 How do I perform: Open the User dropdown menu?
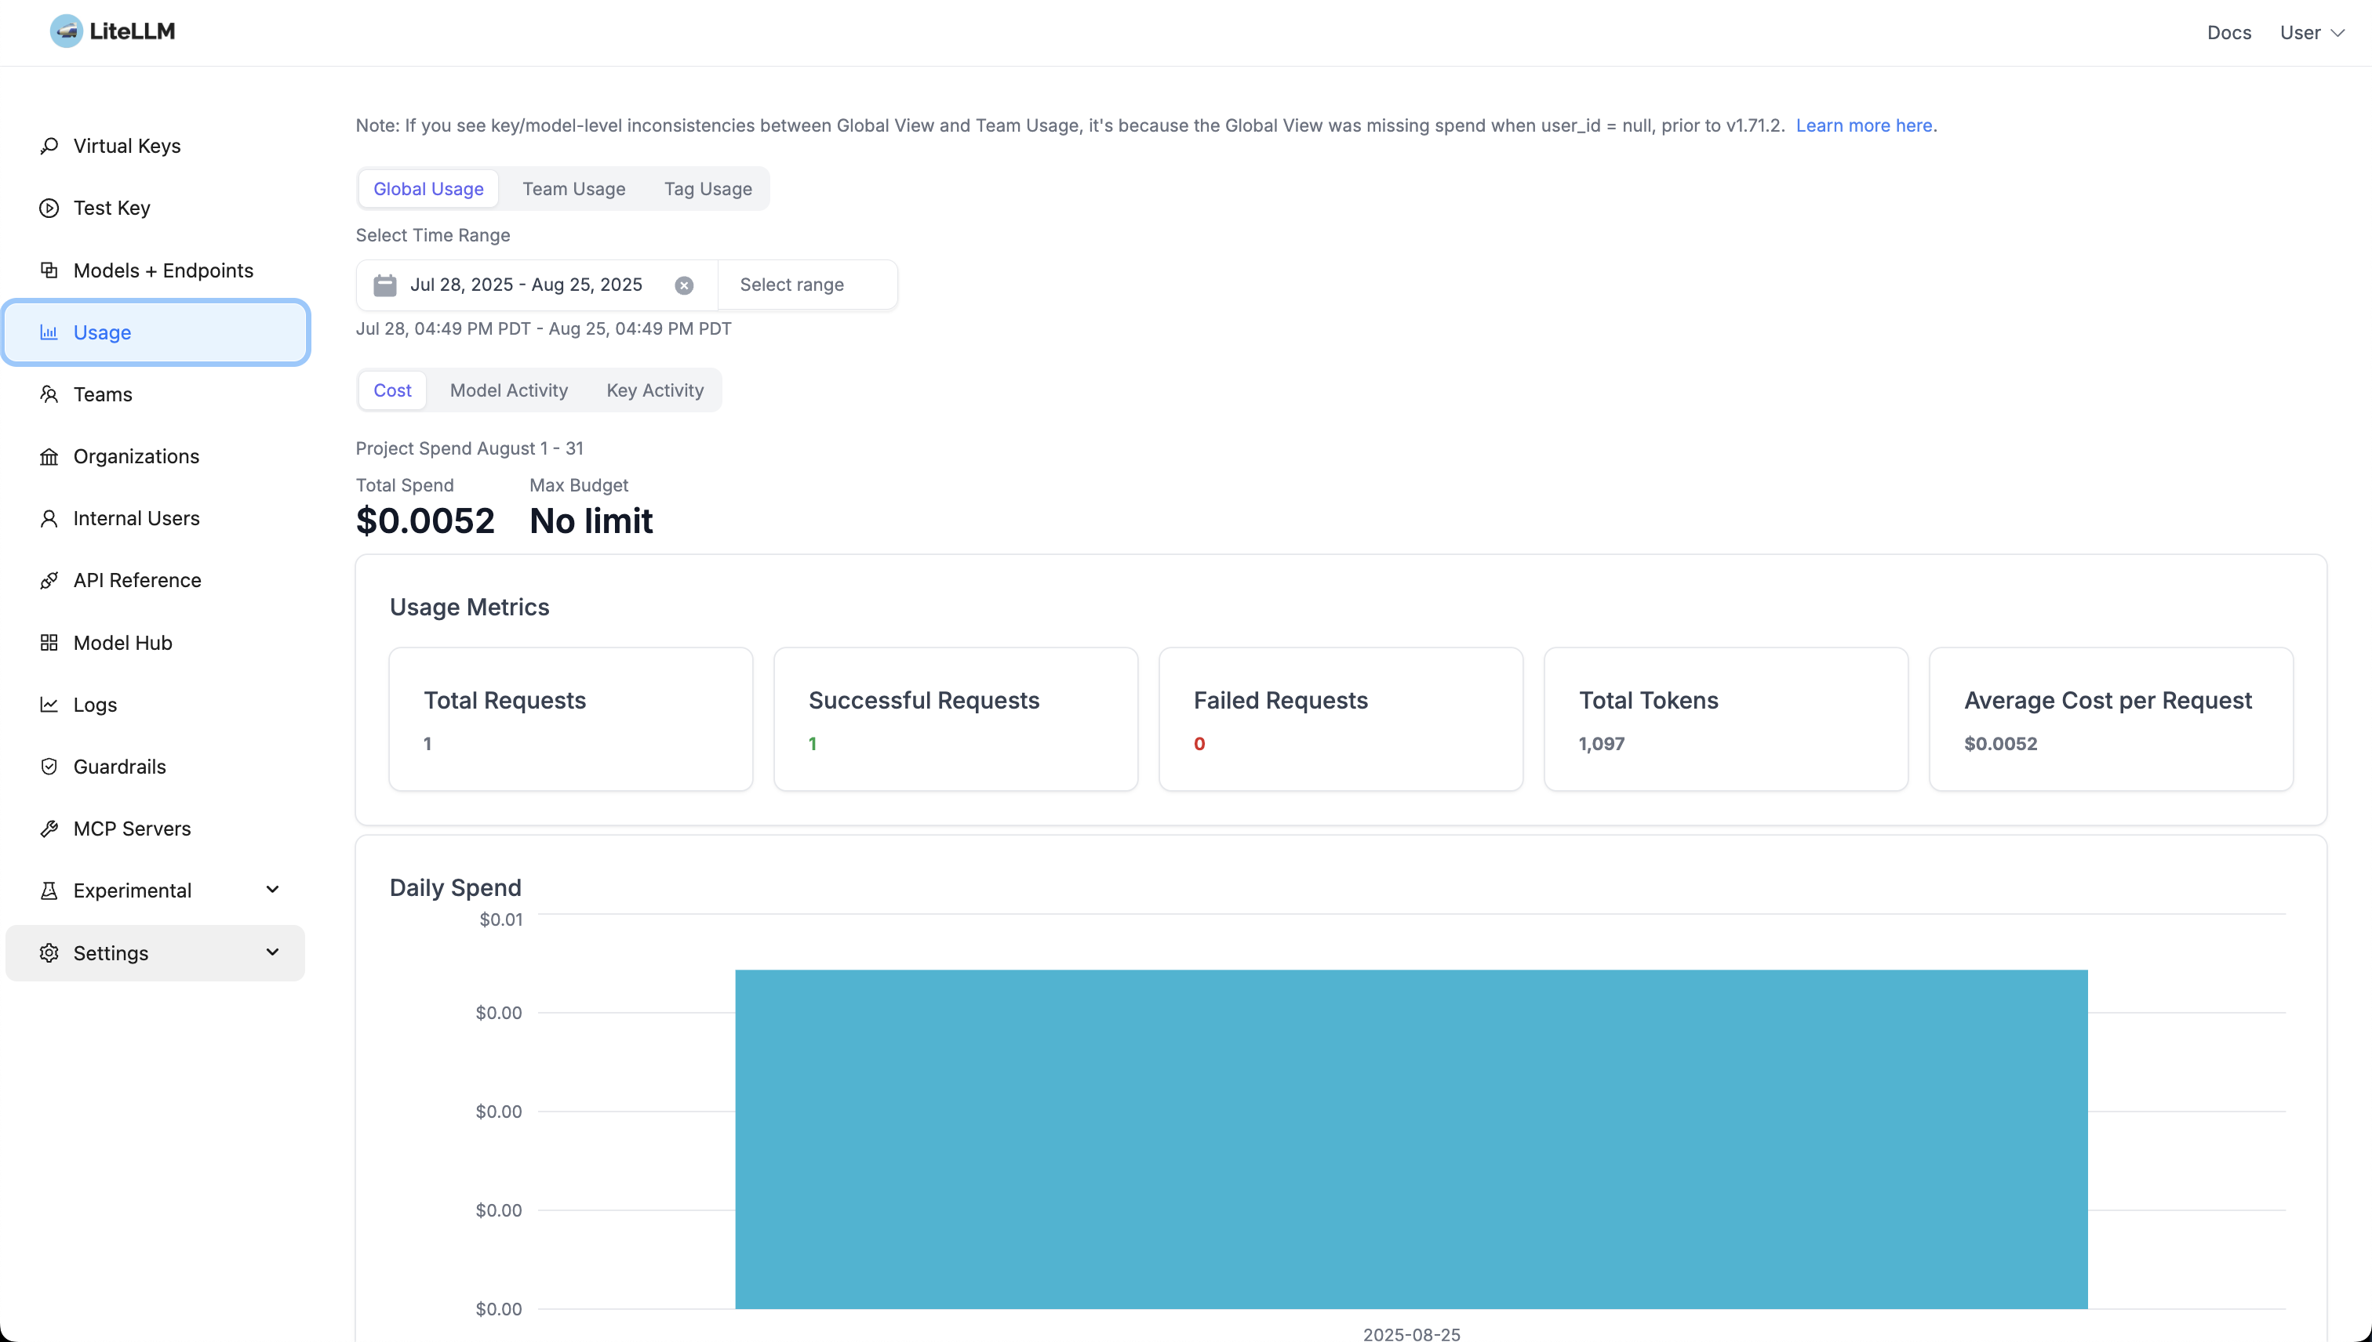2311,32
